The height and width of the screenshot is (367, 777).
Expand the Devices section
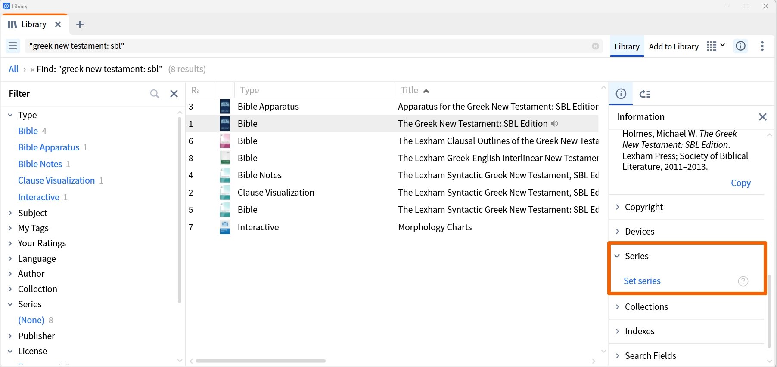click(618, 232)
